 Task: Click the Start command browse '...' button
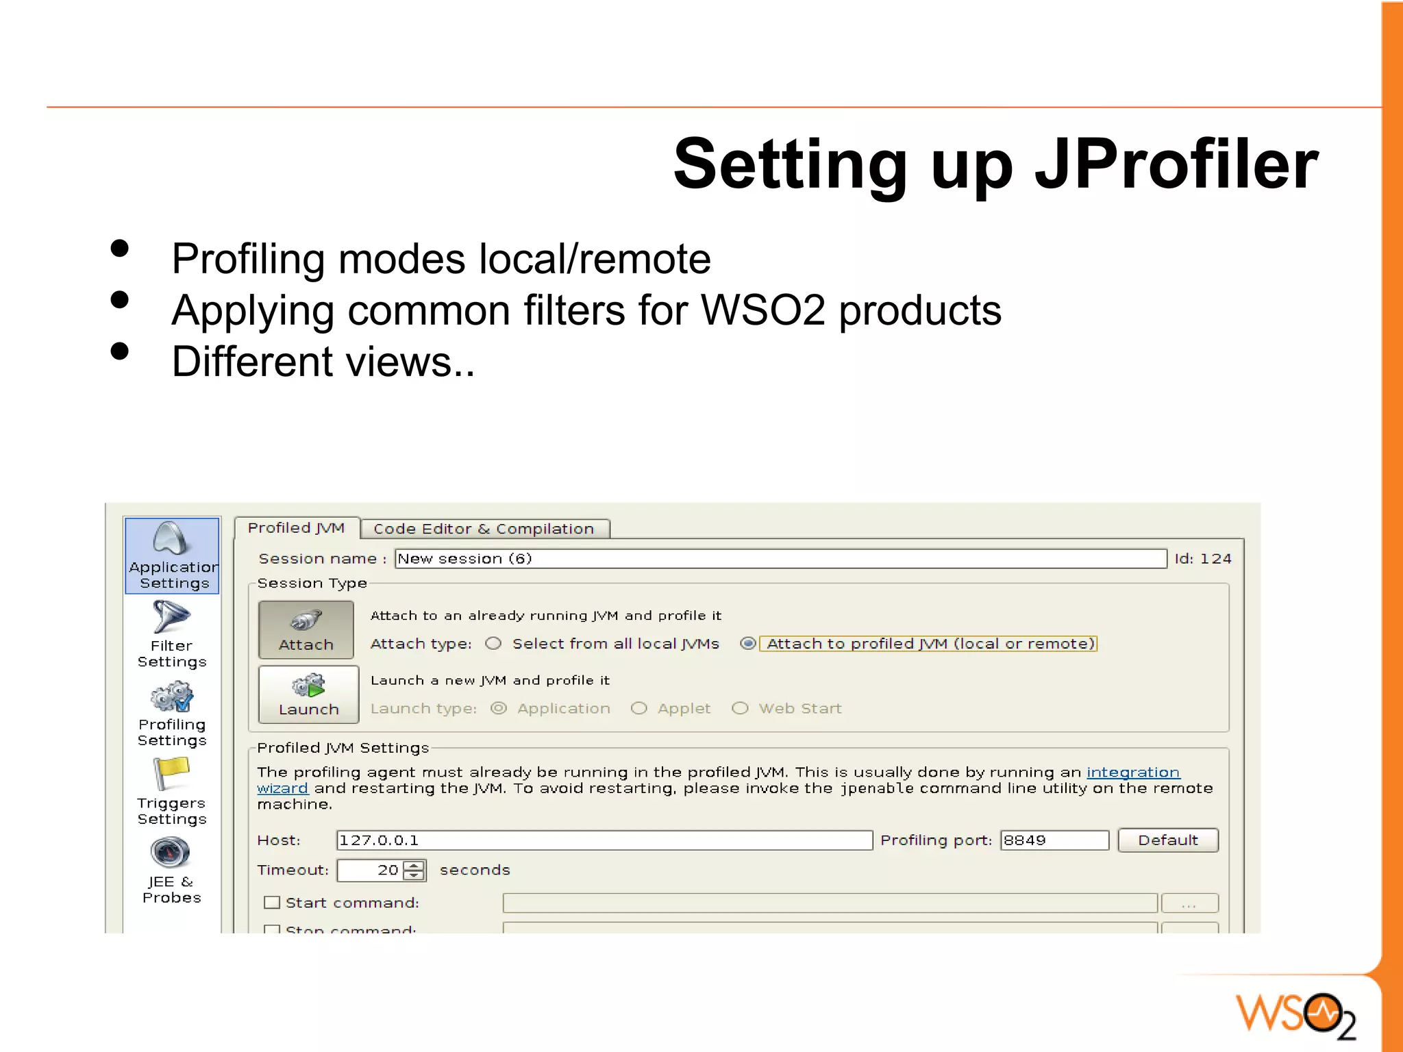(1190, 903)
